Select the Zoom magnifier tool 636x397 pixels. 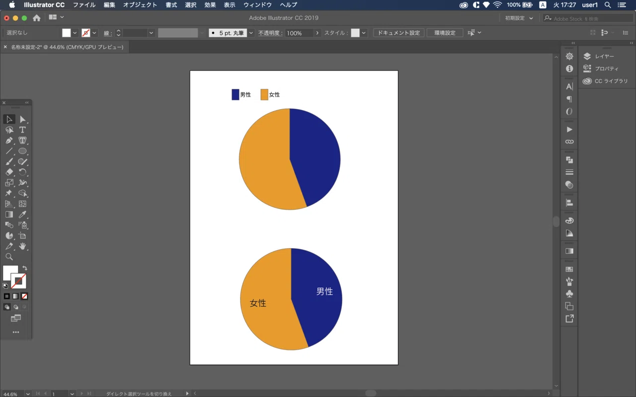pyautogui.click(x=9, y=257)
